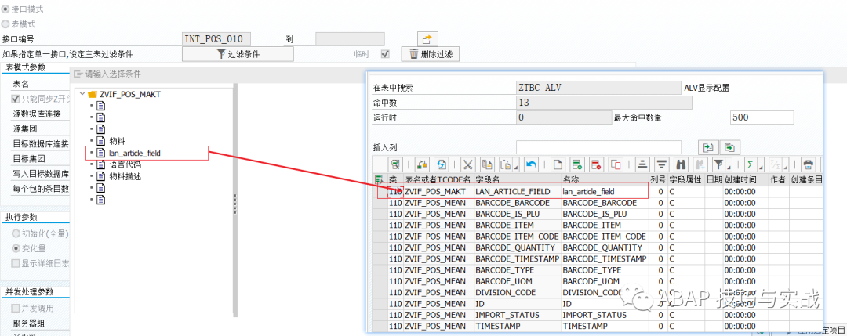The height and width of the screenshot is (336, 847).
Task: Click the 表模式参数 section header
Action: click(25, 67)
